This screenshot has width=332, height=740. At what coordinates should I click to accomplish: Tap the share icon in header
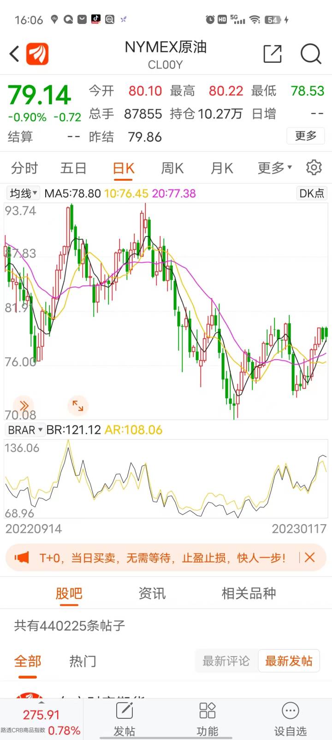pos(272,54)
